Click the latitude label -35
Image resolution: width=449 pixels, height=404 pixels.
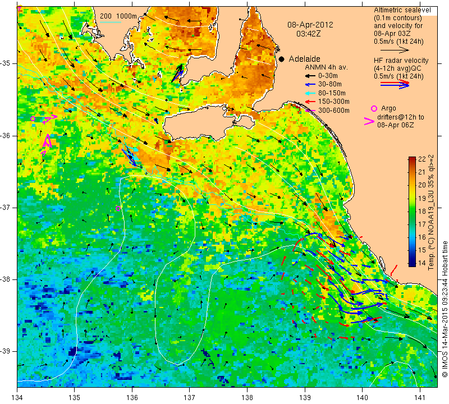6,63
